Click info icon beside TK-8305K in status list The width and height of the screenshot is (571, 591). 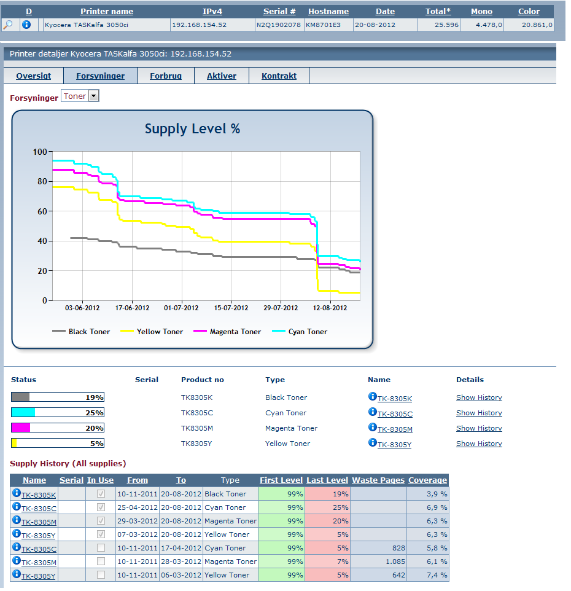coord(372,397)
